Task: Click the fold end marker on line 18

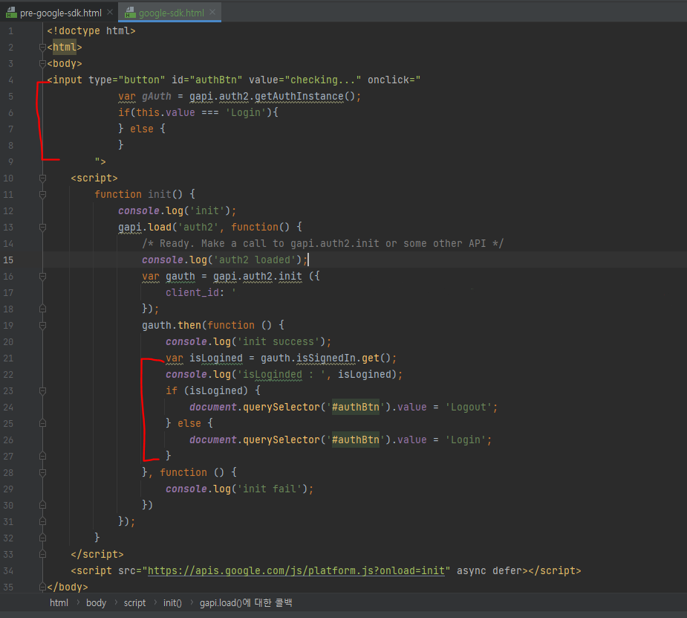Action: coord(42,309)
